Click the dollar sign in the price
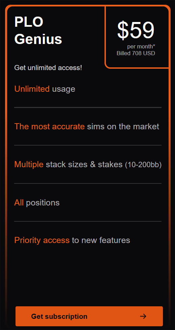Screen dimensions: 175x330 point(123,30)
